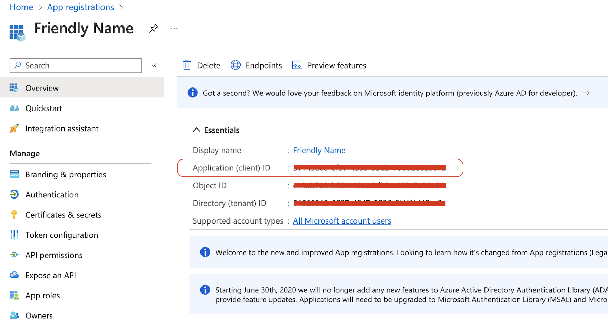Viewport: 608px width, 321px height.
Task: Open Integration assistant
Action: pyautogui.click(x=62, y=128)
